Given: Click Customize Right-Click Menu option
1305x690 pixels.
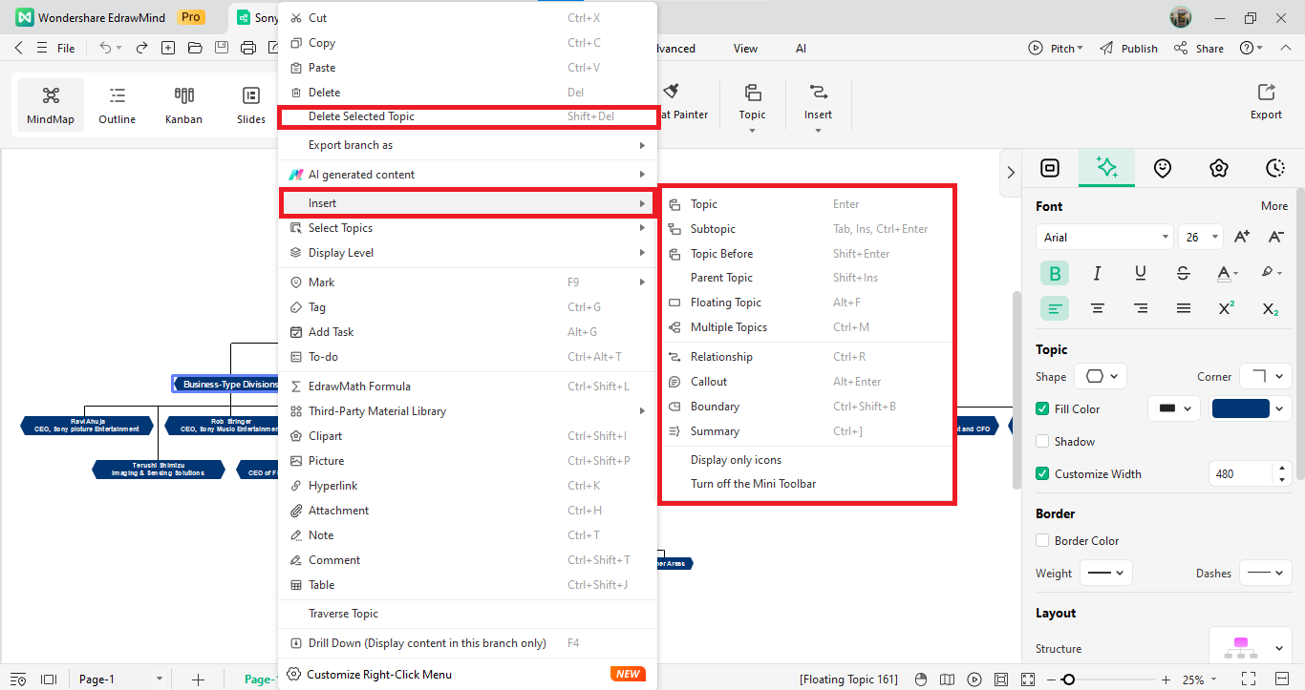Looking at the screenshot, I should pyautogui.click(x=467, y=675).
